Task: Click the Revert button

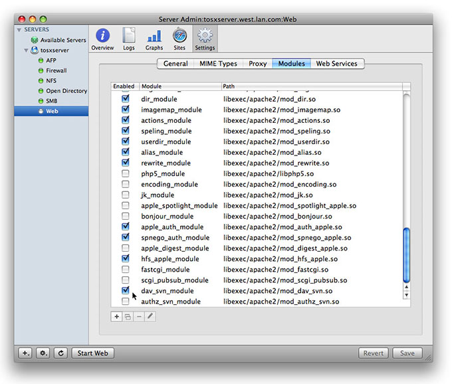Action: coord(374,353)
